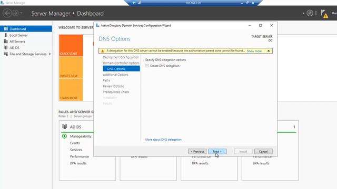Viewport: 337px width, 189px height.
Task: Click the All Servers icon in sidebar
Action: (x=6, y=41)
